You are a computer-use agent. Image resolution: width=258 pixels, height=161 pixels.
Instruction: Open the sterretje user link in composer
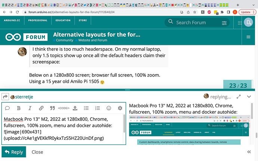[x=24, y=97]
